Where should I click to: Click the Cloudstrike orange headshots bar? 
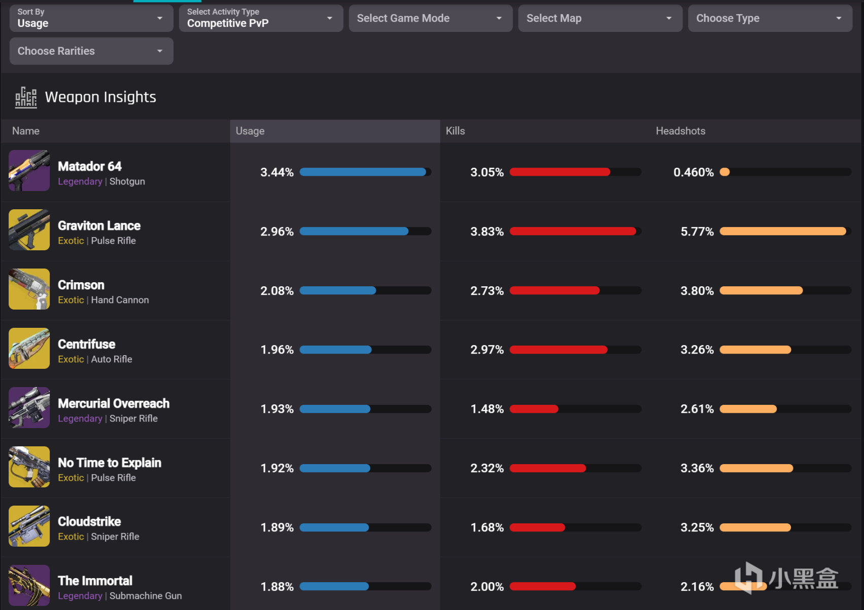pos(755,527)
